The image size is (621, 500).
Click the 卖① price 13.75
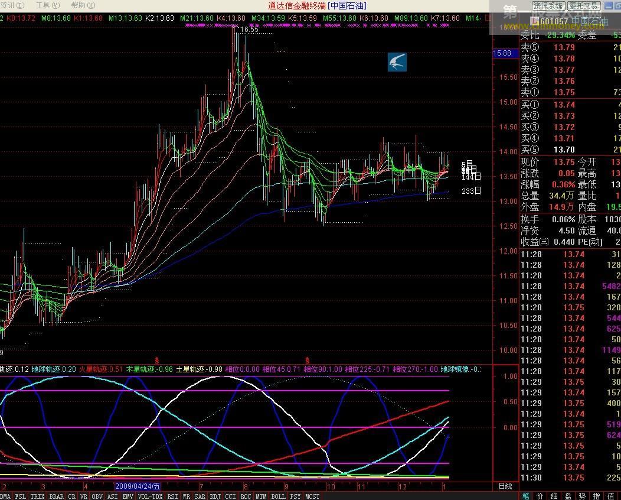(x=564, y=92)
